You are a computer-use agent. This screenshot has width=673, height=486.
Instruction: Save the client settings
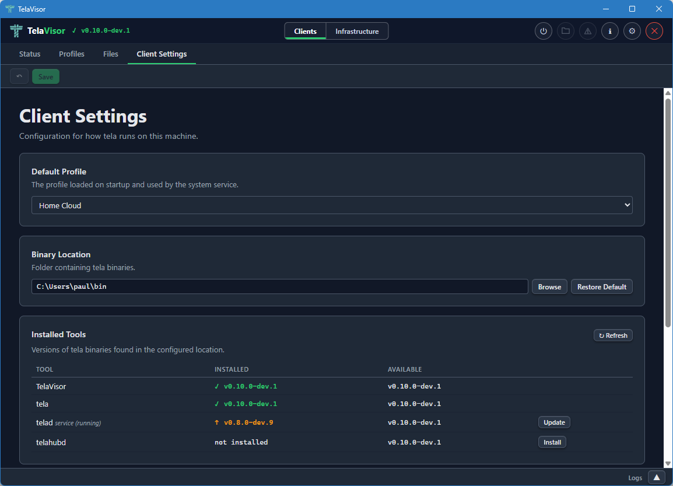point(45,76)
